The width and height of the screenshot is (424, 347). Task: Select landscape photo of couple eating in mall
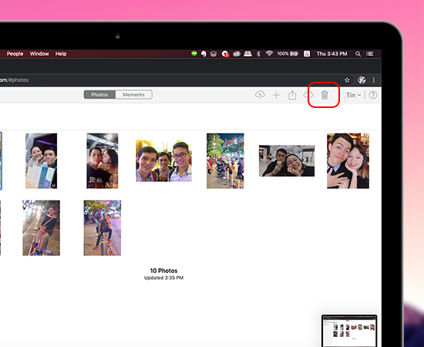[x=287, y=160]
